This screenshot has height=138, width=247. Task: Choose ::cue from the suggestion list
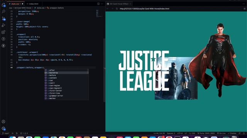(x=66, y=80)
